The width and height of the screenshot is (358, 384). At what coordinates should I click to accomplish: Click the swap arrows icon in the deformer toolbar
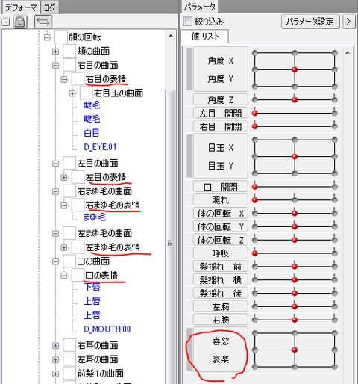[x=43, y=22]
